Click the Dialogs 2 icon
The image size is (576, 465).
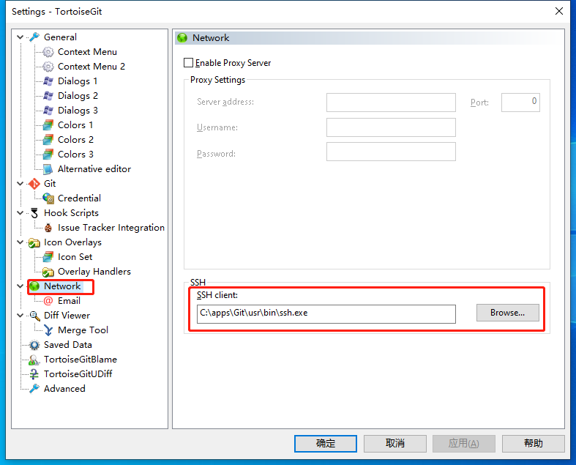[x=48, y=96]
